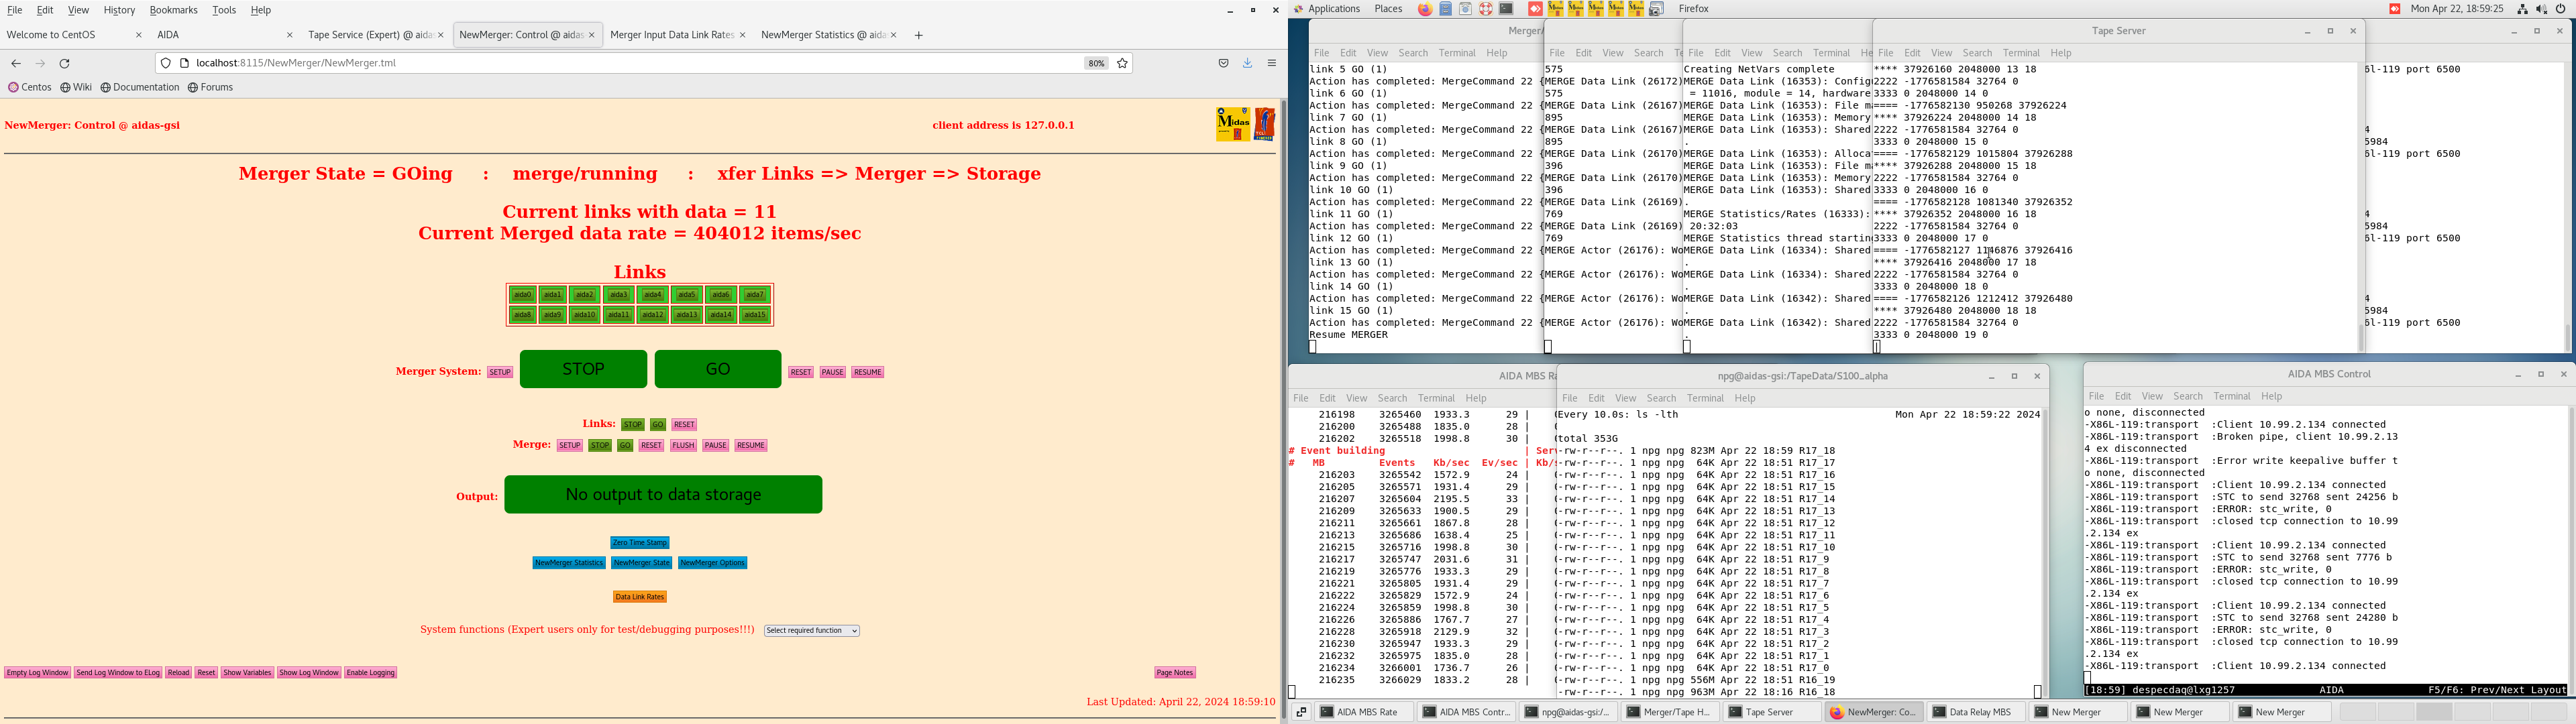Open the volume indicator in system tray
This screenshot has height=724, width=2576.
click(2541, 9)
